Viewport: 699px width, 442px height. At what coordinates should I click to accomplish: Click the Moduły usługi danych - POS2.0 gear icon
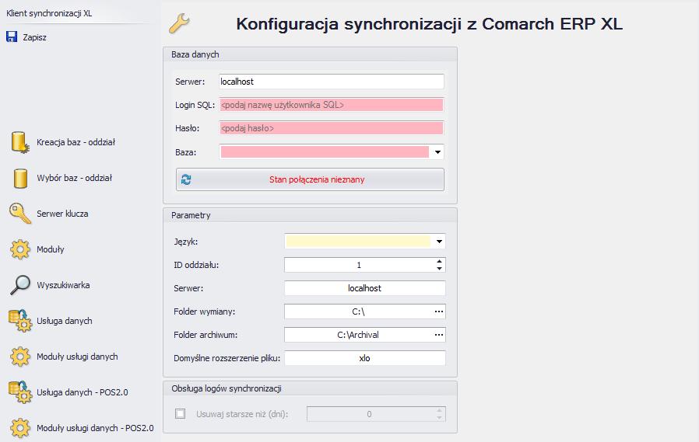click(20, 428)
